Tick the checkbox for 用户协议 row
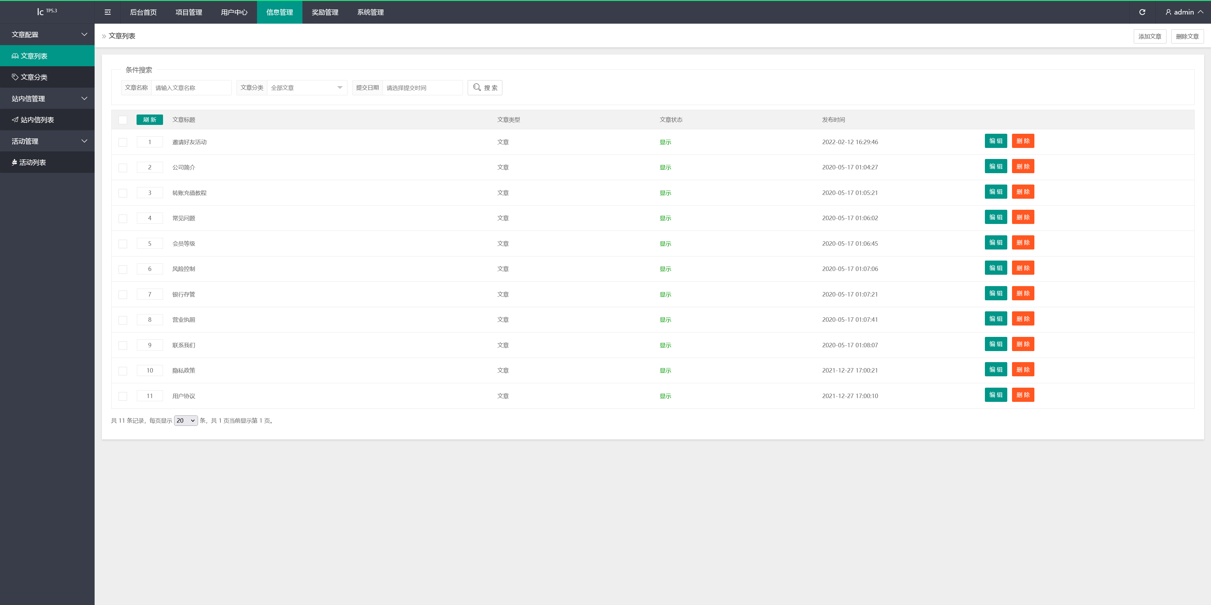Image resolution: width=1211 pixels, height=605 pixels. 123,396
